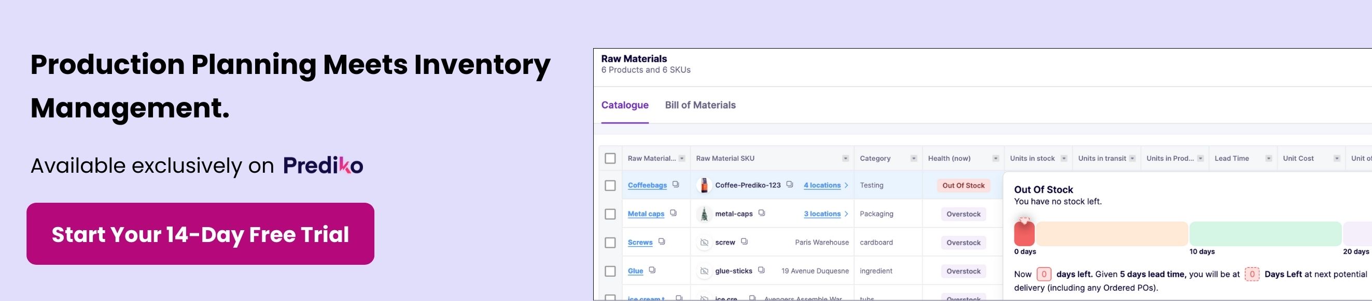
Task: Click the 'glue-sticks' SKU text
Action: (x=734, y=272)
